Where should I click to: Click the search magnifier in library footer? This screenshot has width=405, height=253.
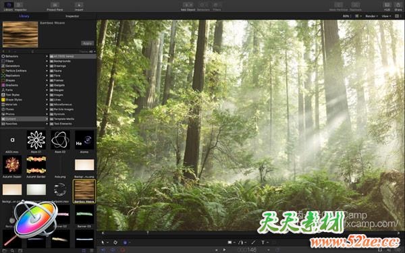[x=12, y=250]
